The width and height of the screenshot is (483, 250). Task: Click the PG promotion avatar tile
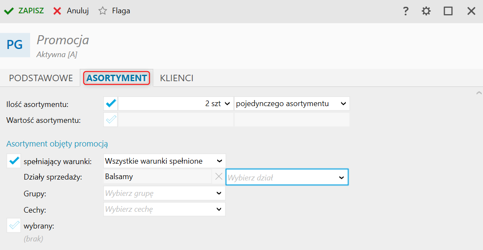pos(15,45)
